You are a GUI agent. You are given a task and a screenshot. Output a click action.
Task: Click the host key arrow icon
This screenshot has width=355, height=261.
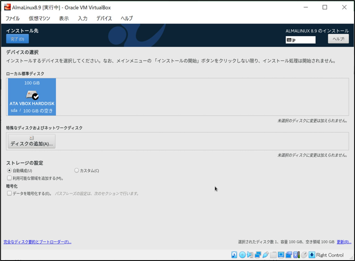[312, 255]
